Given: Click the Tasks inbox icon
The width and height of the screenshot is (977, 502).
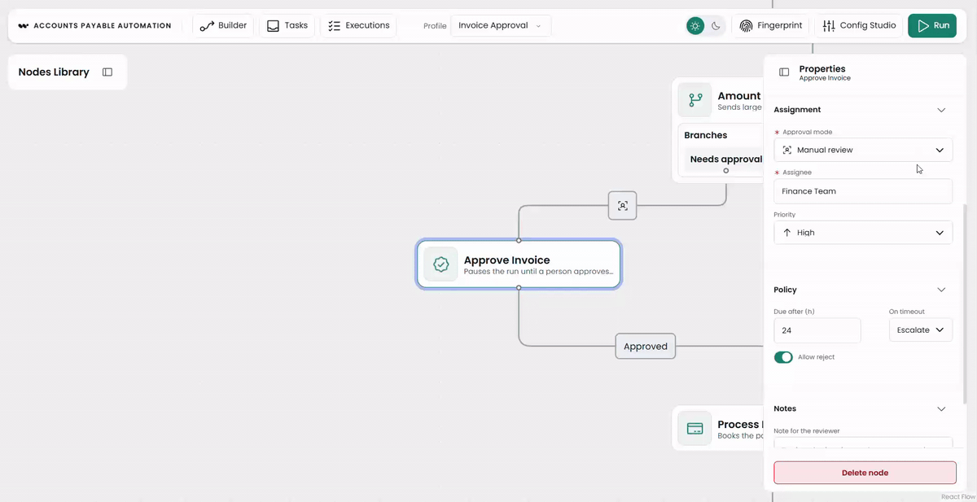Looking at the screenshot, I should [x=273, y=26].
